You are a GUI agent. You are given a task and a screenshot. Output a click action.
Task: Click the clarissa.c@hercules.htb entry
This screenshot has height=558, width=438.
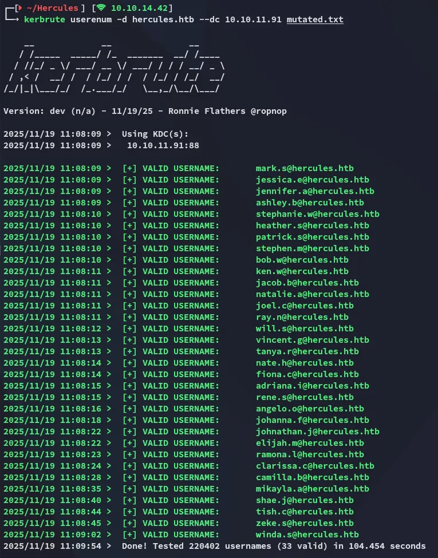coord(315,466)
